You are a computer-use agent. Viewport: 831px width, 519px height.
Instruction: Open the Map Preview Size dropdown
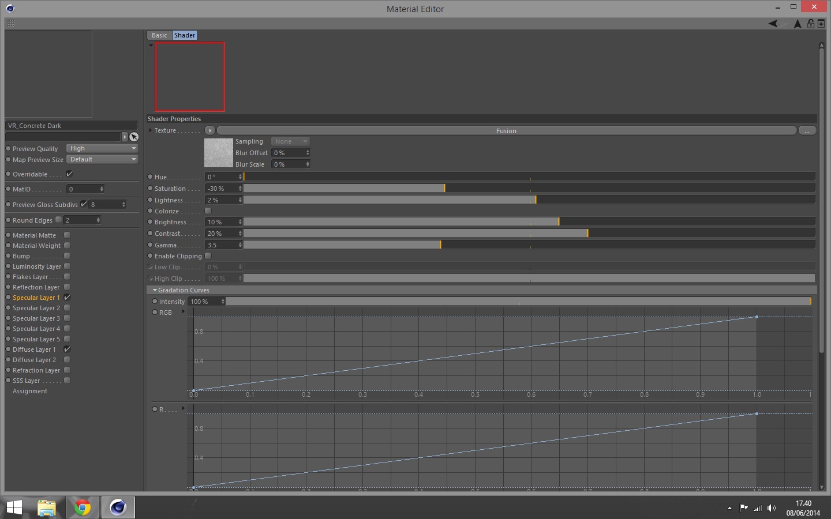pyautogui.click(x=103, y=159)
